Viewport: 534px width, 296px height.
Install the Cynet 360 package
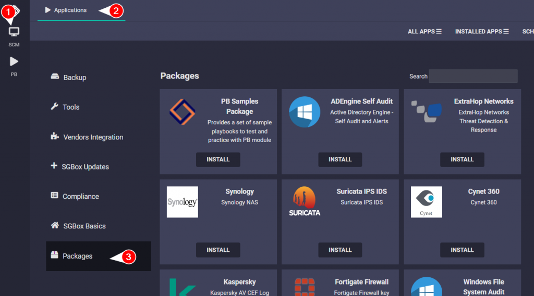tap(462, 250)
